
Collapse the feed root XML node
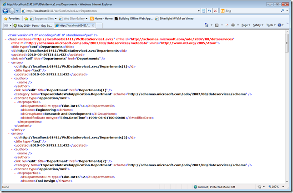pyautogui.click(x=6, y=39)
